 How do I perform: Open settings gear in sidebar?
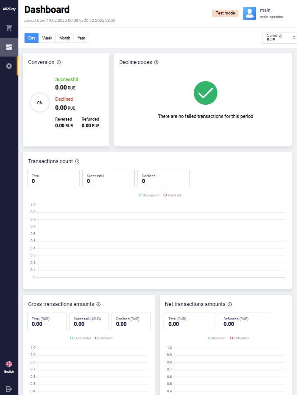(x=9, y=66)
